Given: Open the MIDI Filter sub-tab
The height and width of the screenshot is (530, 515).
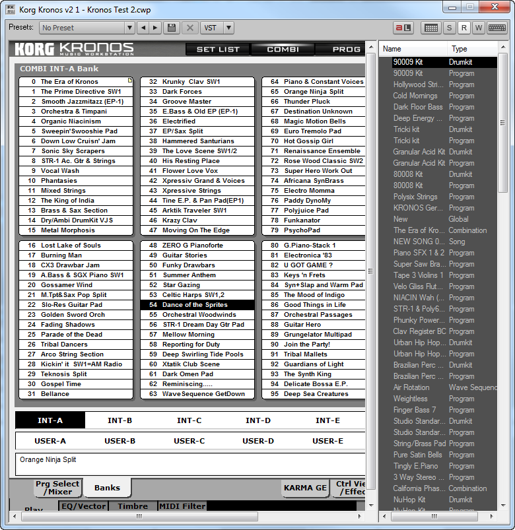Looking at the screenshot, I should point(182,506).
